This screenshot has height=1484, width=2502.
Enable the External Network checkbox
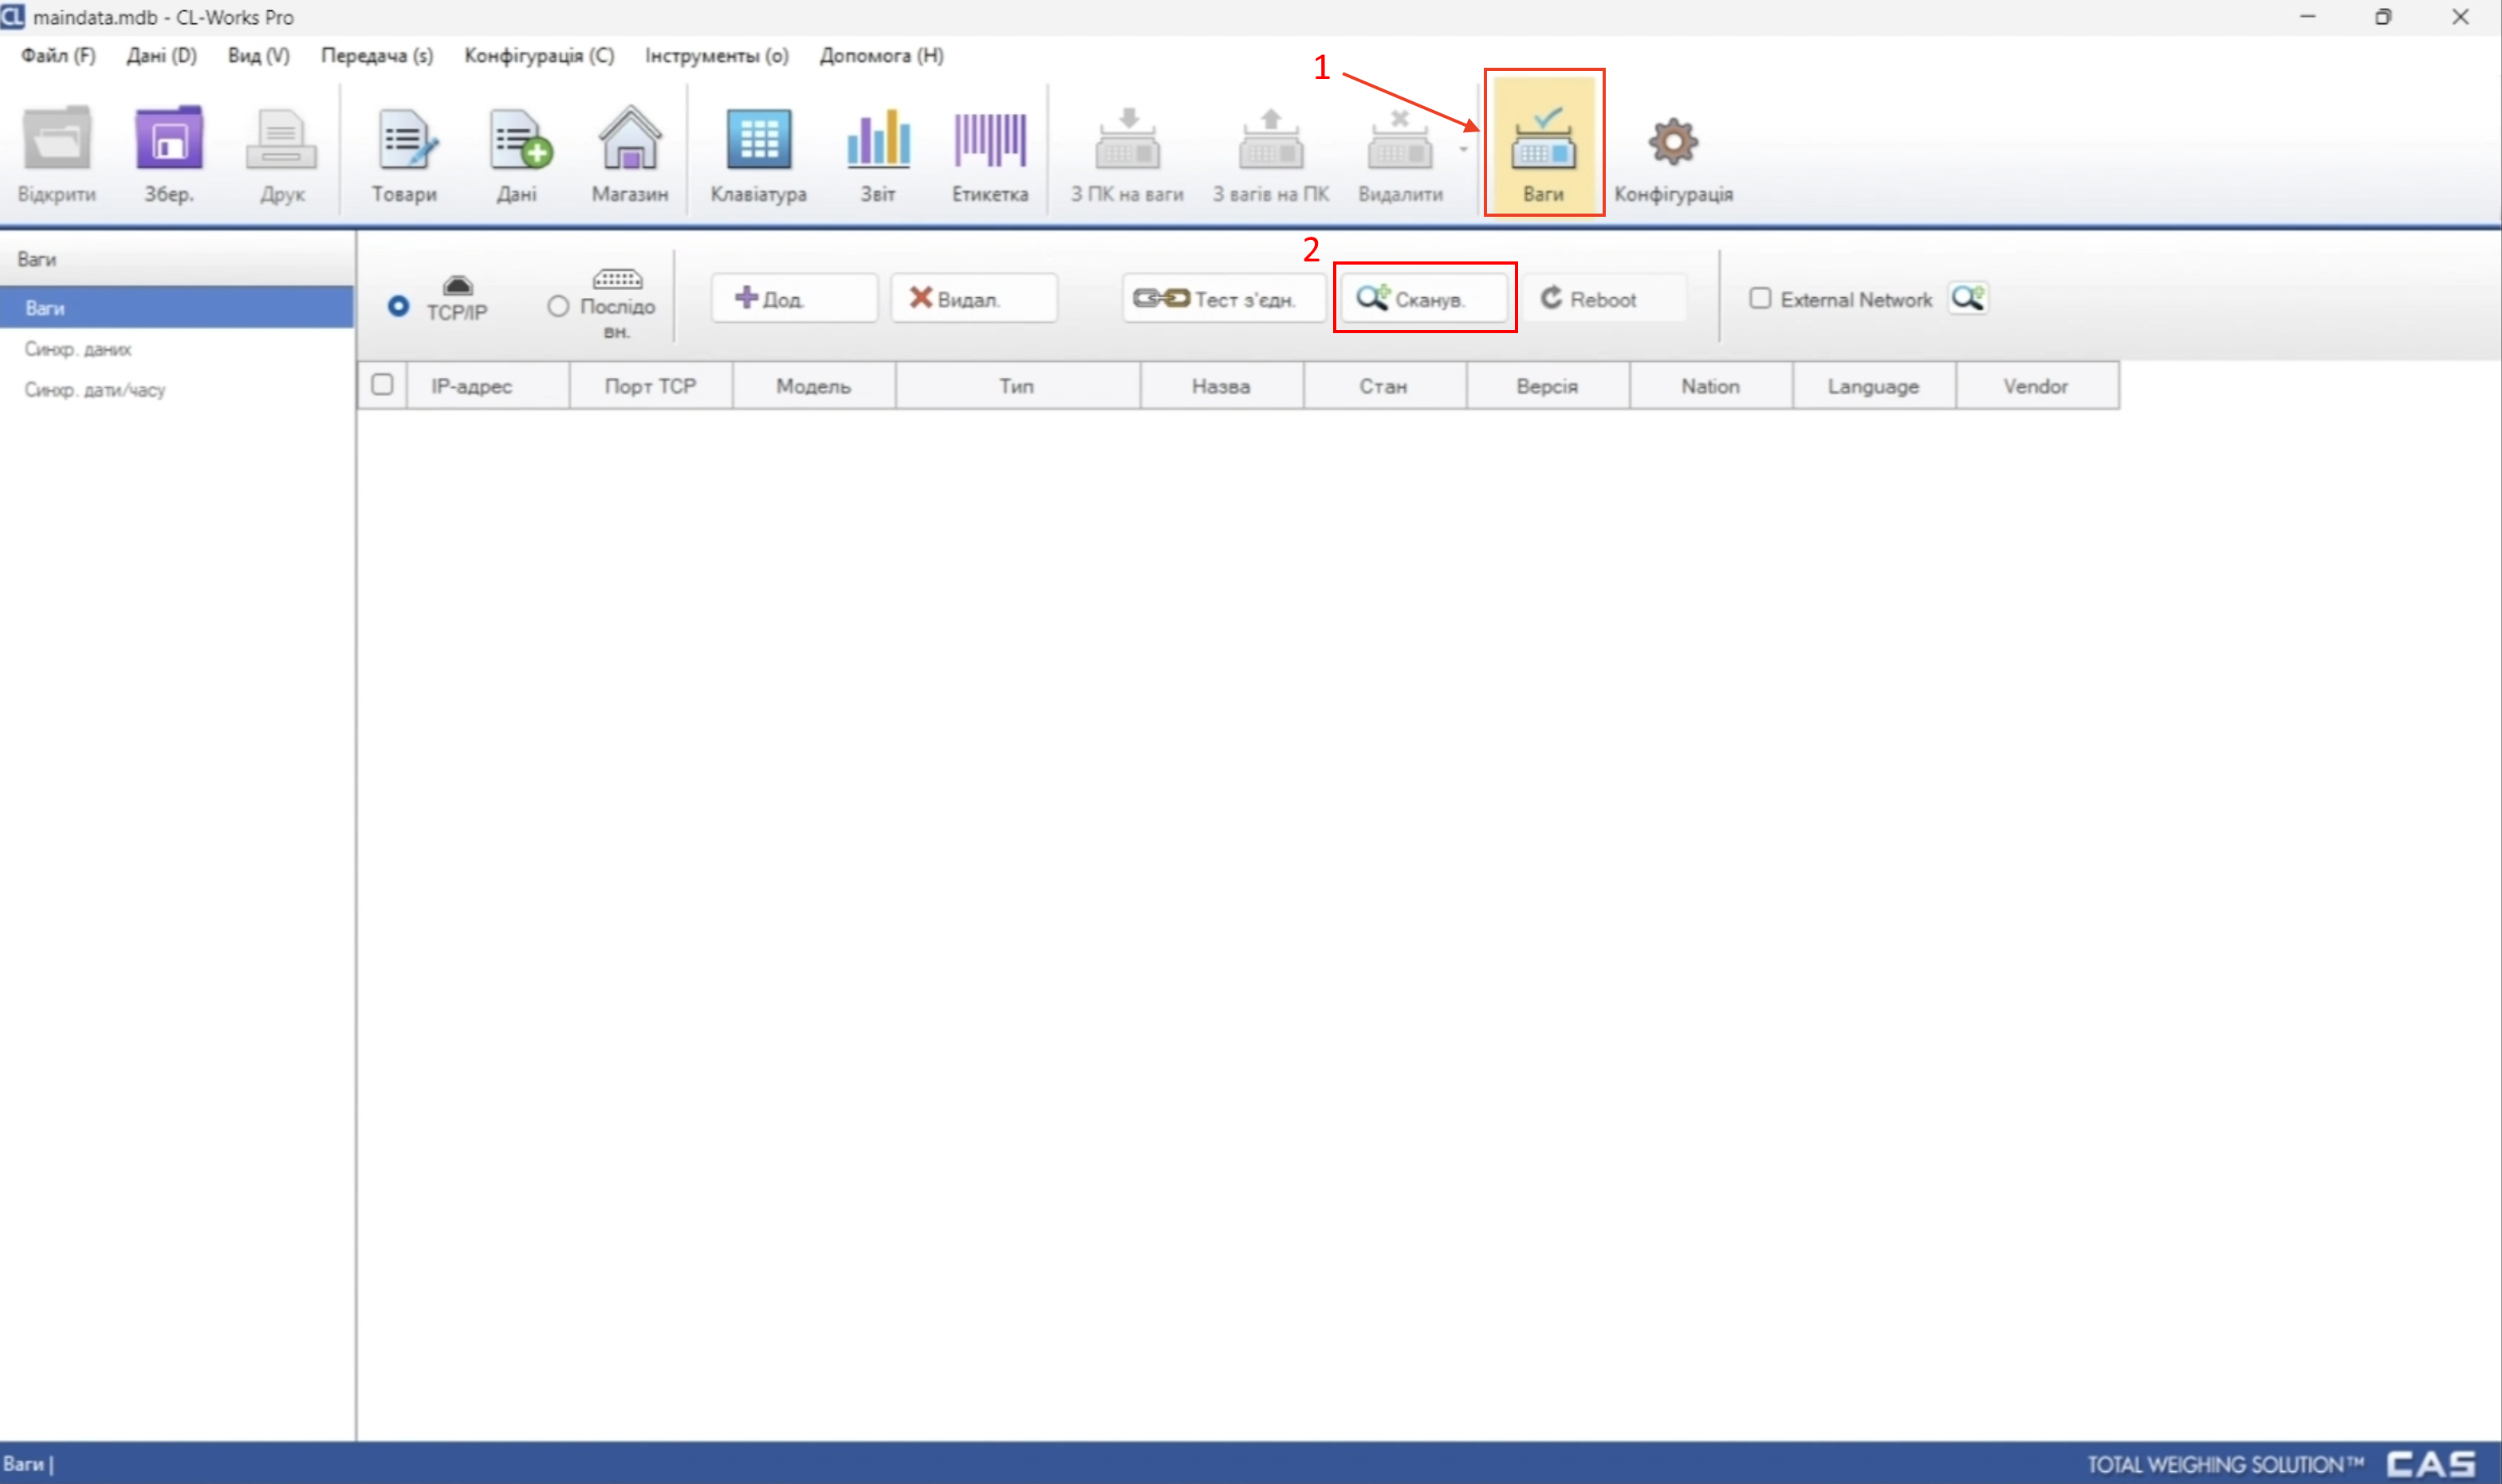tap(1760, 298)
